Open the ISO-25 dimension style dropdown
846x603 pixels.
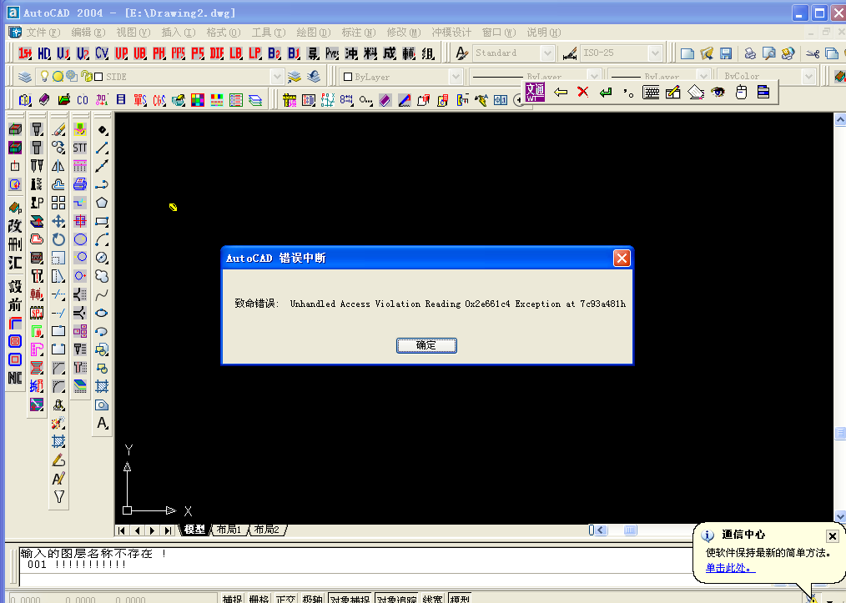click(x=656, y=53)
